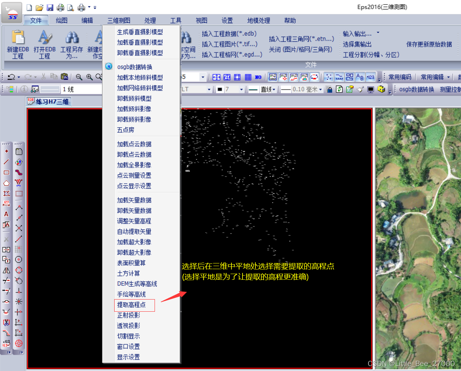Open the scale combo box dropdown arrow
This screenshot has width=461, height=371.
click(203, 77)
